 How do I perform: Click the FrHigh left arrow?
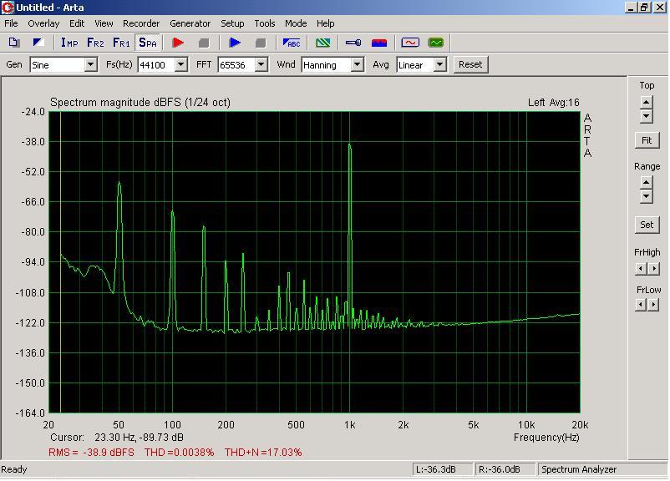pyautogui.click(x=640, y=269)
